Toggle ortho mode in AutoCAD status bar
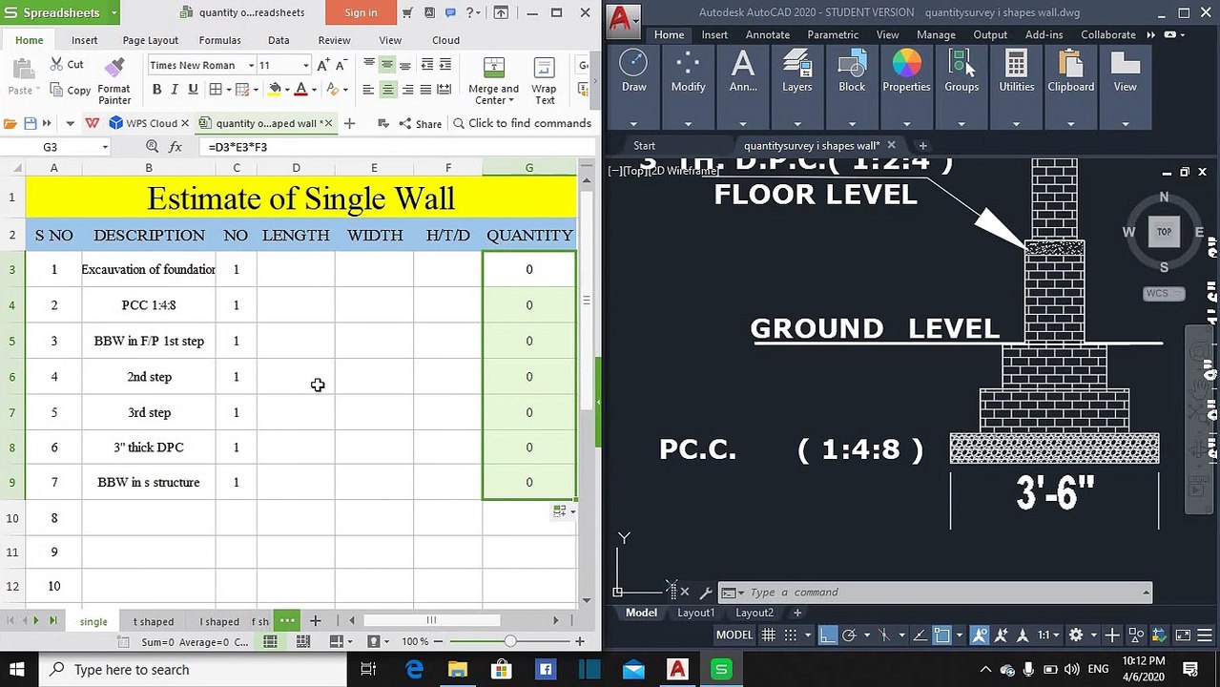The image size is (1220, 687). [x=827, y=635]
